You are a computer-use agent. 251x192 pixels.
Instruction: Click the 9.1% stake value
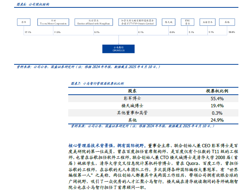click(x=97, y=32)
